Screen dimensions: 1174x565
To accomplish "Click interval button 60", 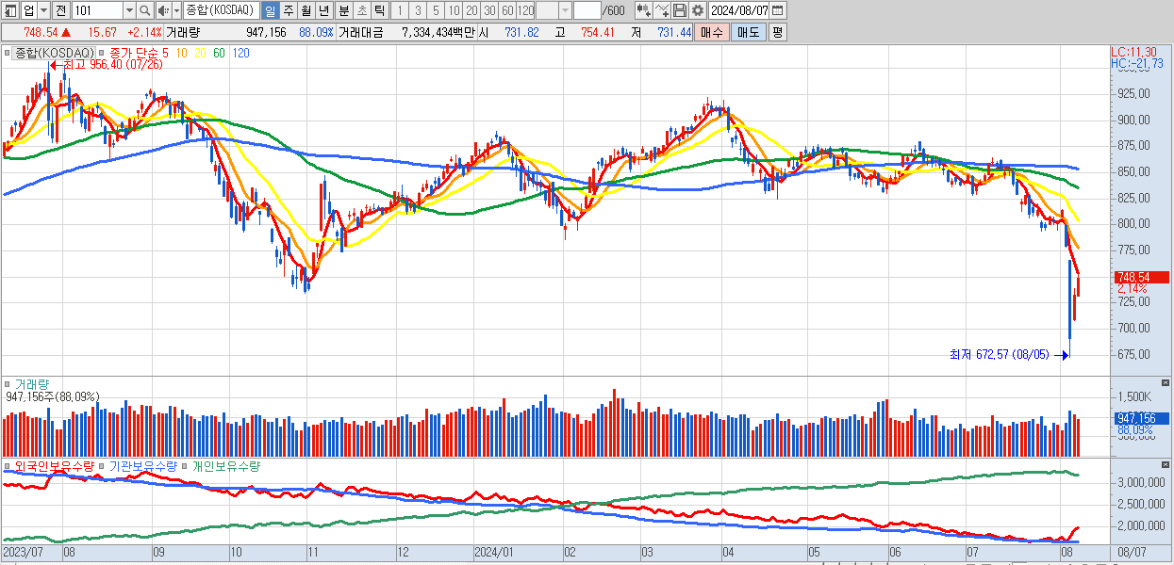I will tap(507, 10).
